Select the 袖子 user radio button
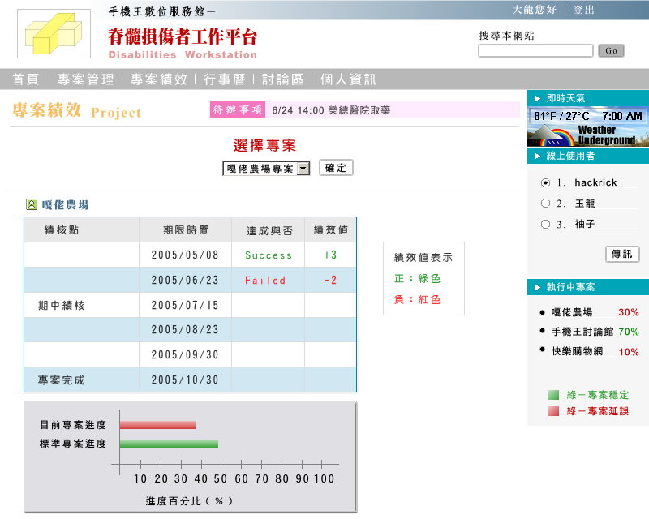 pyautogui.click(x=545, y=225)
